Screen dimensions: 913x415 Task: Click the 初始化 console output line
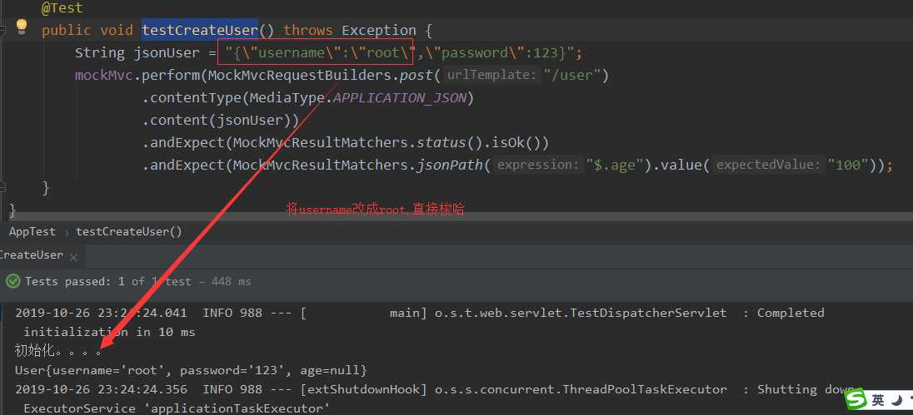pos(59,351)
